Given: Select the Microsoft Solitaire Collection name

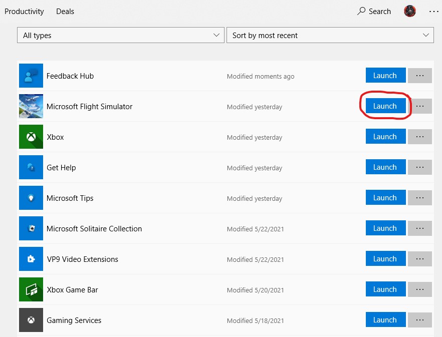Looking at the screenshot, I should point(94,229).
